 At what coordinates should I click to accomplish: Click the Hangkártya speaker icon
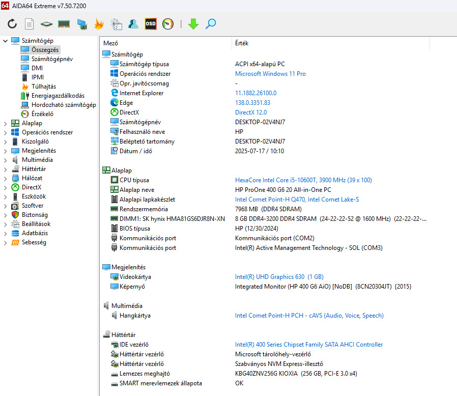point(115,315)
